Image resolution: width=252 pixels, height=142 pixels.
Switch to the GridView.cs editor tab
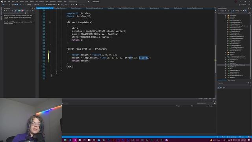coord(142,8)
